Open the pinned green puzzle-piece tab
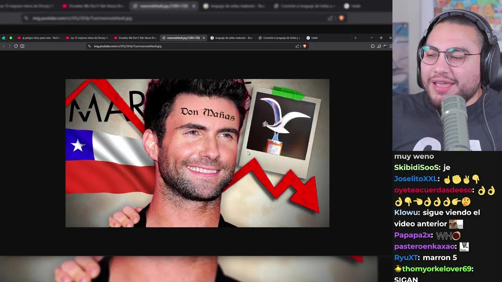 click(x=4, y=38)
